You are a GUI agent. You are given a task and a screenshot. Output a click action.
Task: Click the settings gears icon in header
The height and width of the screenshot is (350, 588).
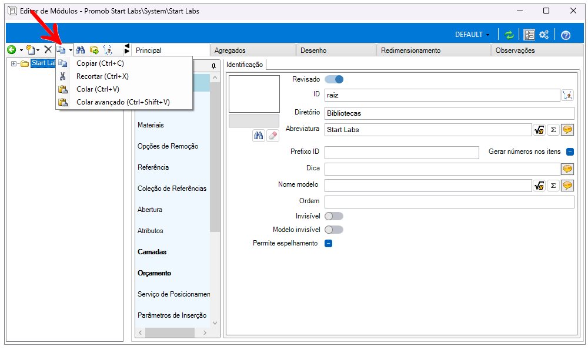click(544, 35)
